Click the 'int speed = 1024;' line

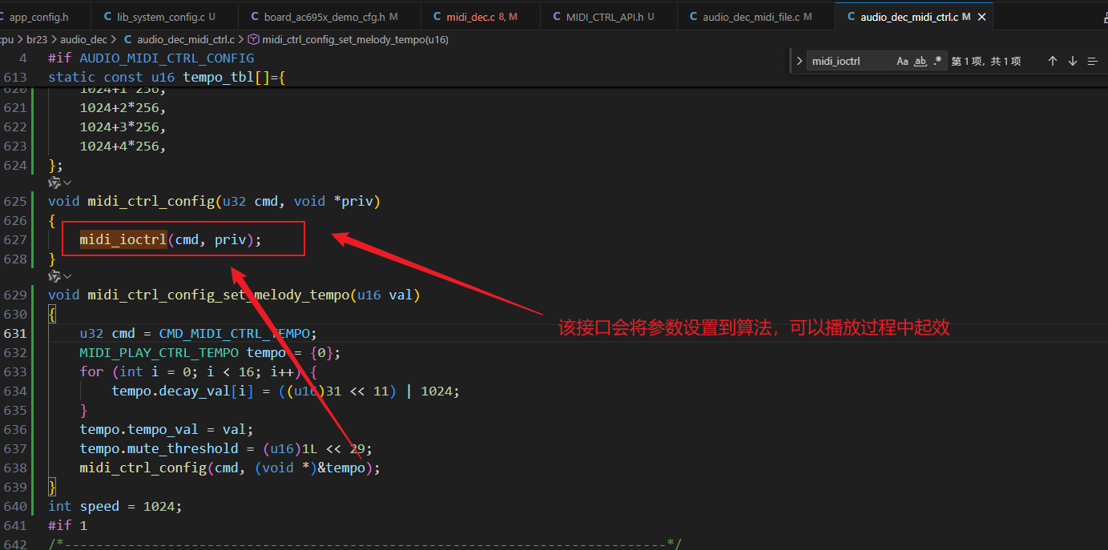[115, 506]
